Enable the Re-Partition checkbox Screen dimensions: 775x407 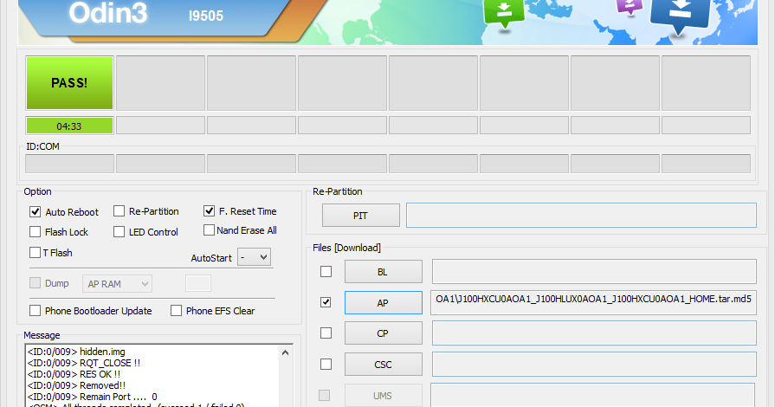click(119, 211)
